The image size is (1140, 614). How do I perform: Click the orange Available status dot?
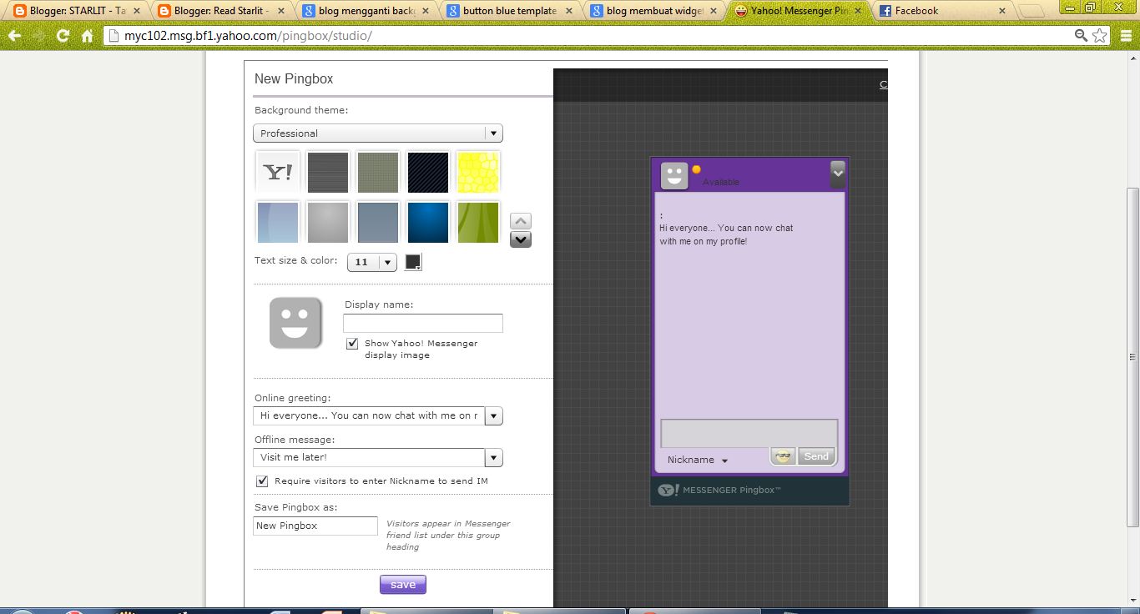[x=696, y=169]
